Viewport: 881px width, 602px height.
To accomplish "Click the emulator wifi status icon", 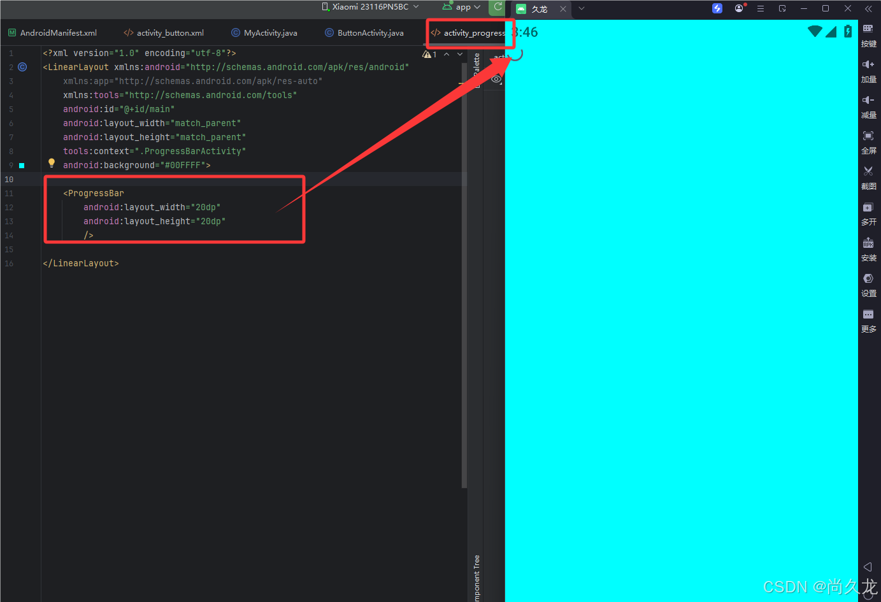I will [x=815, y=31].
